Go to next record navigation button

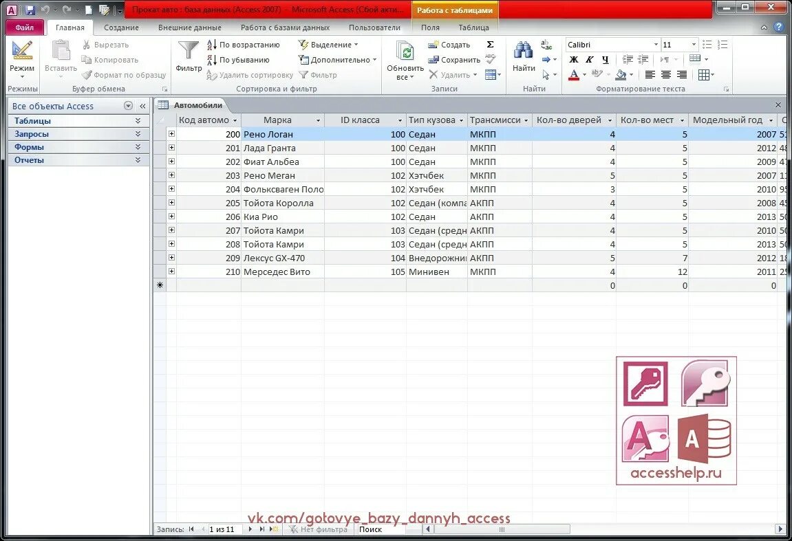tap(250, 529)
